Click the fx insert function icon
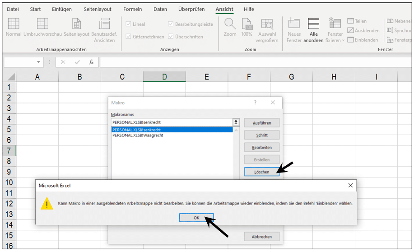 (x=91, y=62)
